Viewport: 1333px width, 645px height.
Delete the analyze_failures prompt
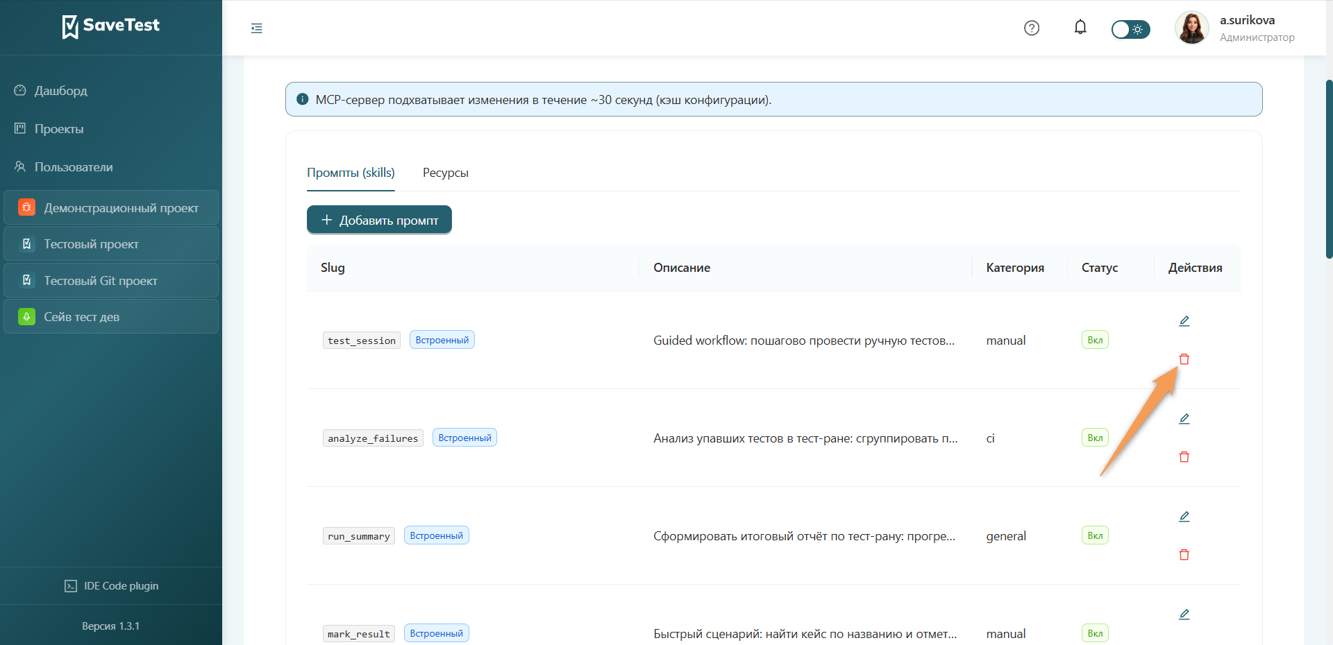point(1184,457)
